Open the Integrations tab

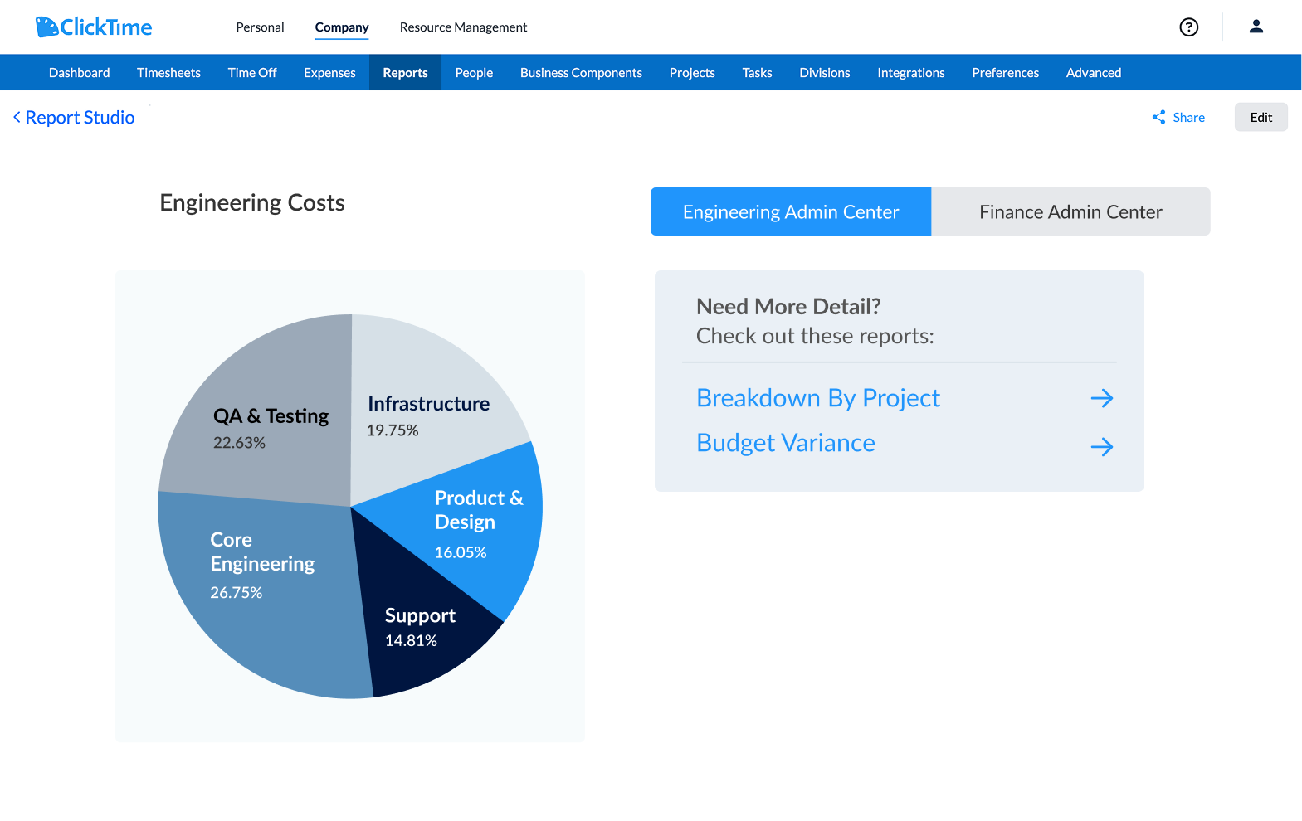(x=911, y=73)
